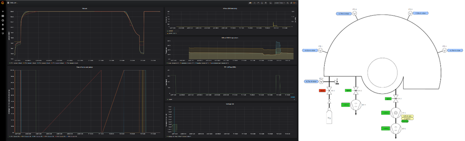Click the time range zoom out magnifier
465x141 pixels.
click(288, 3)
